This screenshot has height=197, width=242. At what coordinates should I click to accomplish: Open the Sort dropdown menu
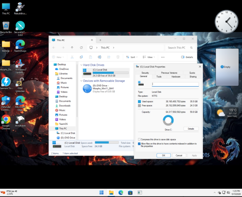[132, 57]
